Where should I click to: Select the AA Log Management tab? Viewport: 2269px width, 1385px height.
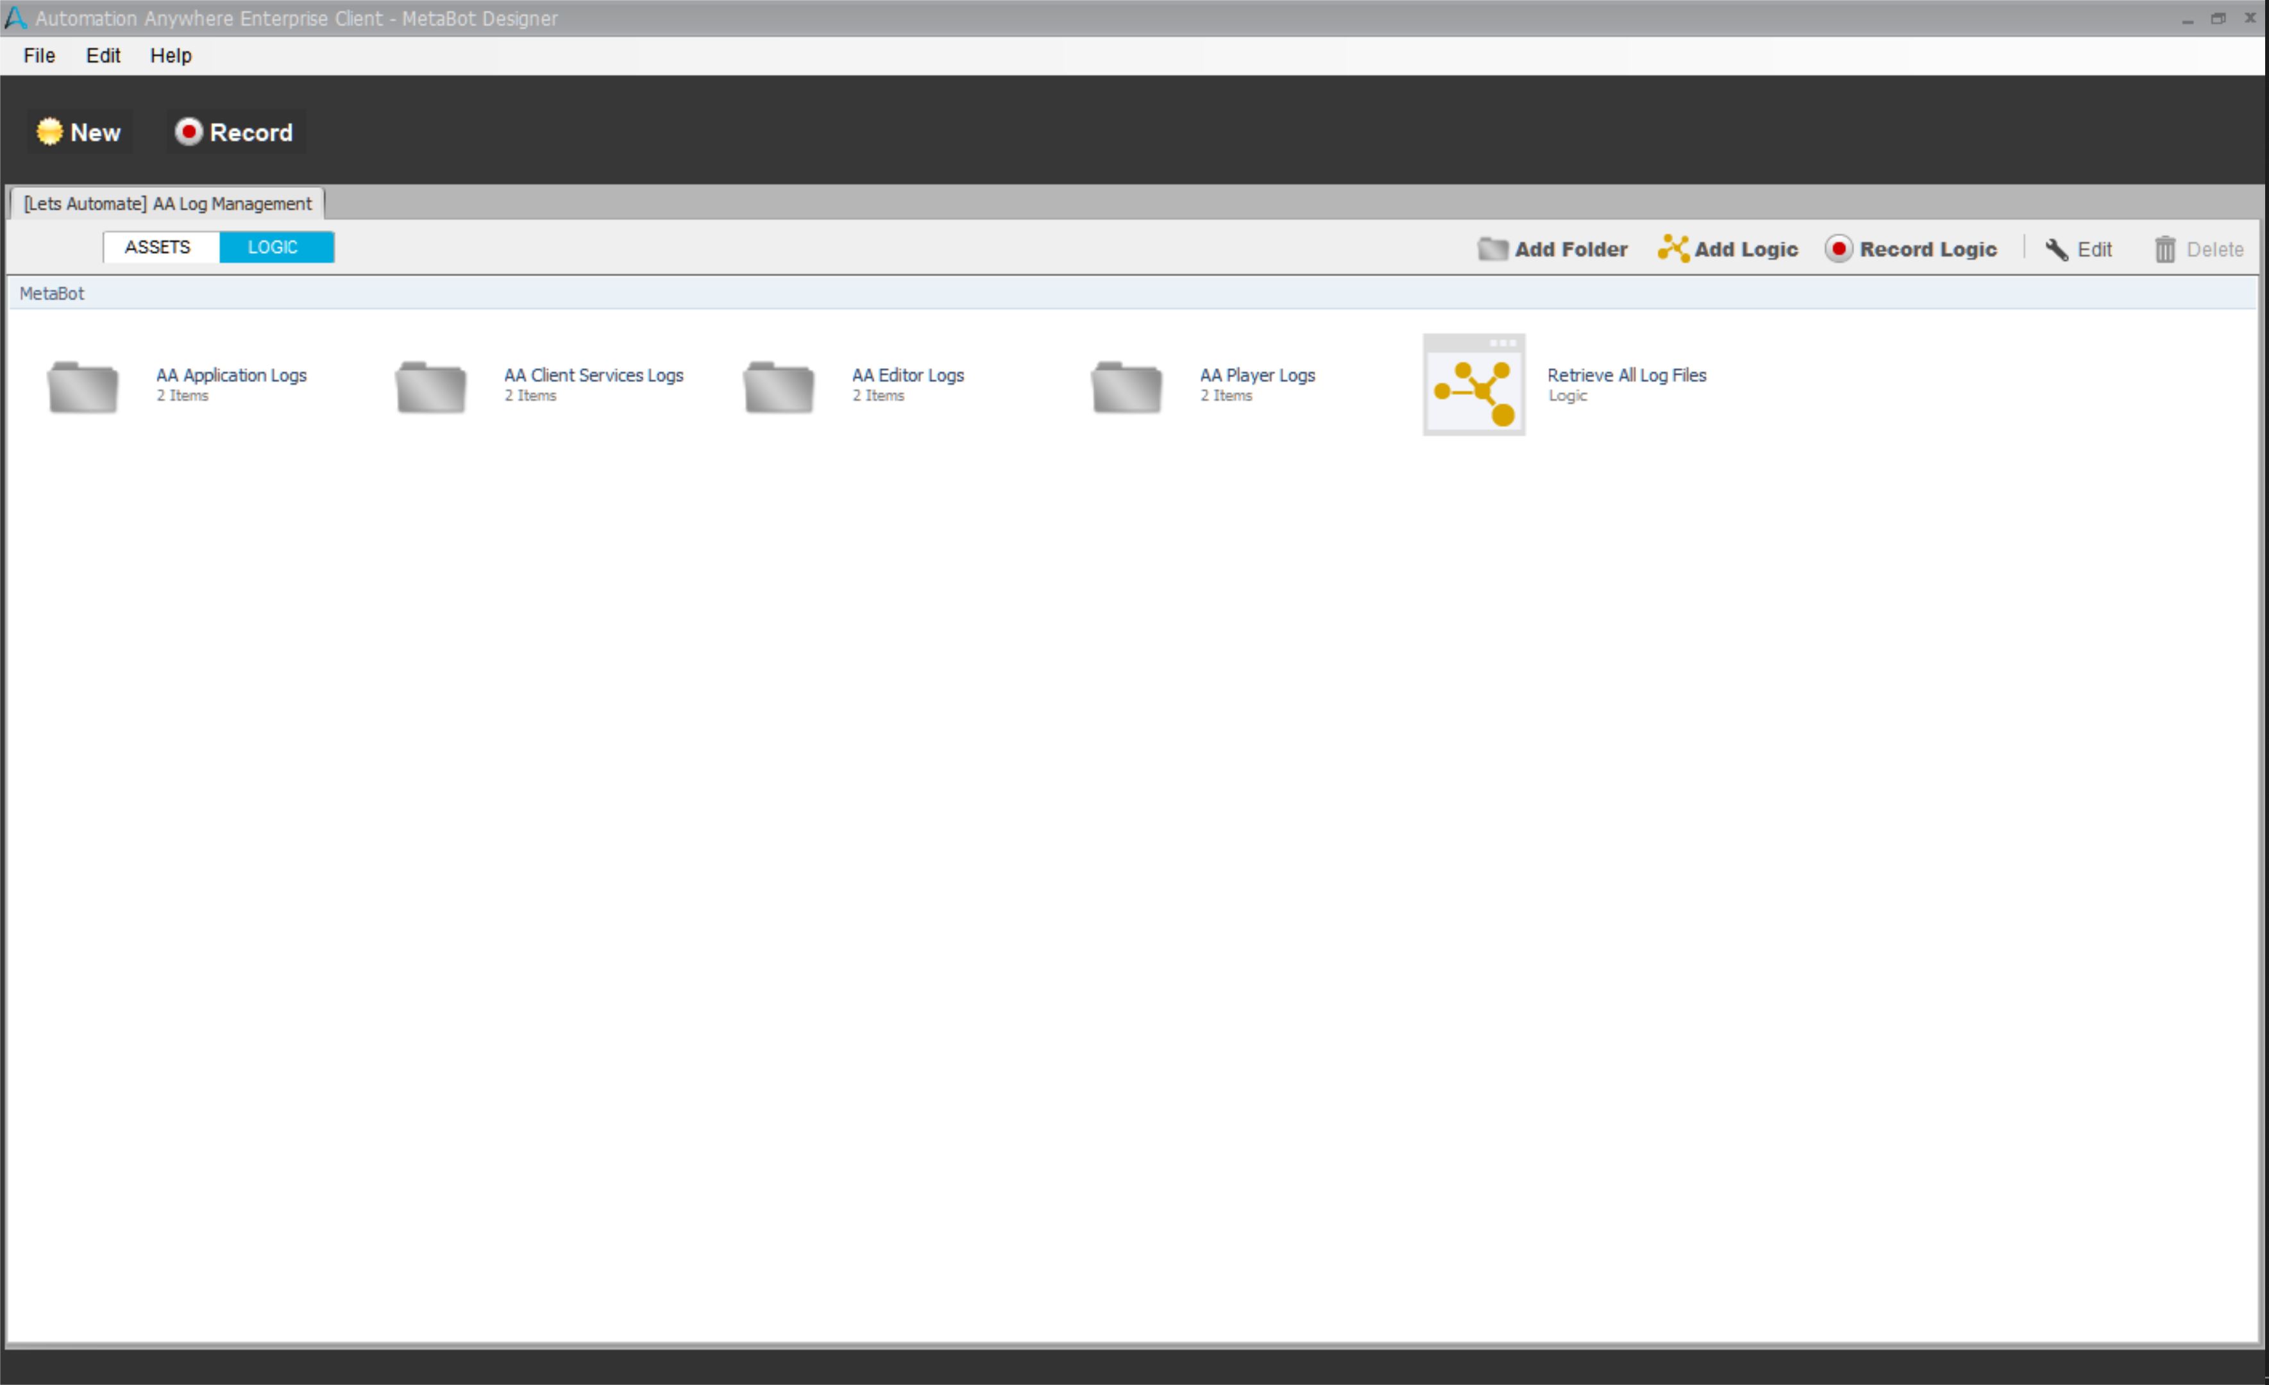(167, 203)
